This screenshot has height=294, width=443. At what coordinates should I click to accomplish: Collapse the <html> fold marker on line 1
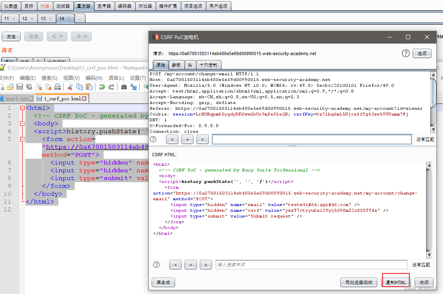(x=22, y=108)
